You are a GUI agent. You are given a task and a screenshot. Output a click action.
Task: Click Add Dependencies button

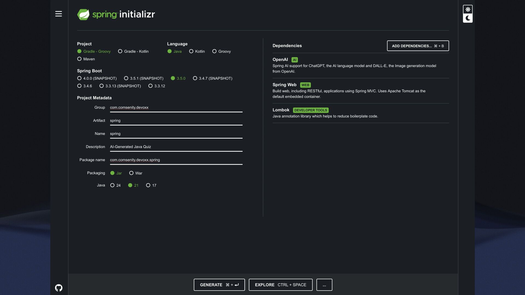[x=418, y=46]
